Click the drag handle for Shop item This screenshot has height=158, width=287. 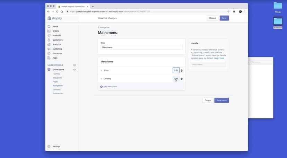pos(101,70)
